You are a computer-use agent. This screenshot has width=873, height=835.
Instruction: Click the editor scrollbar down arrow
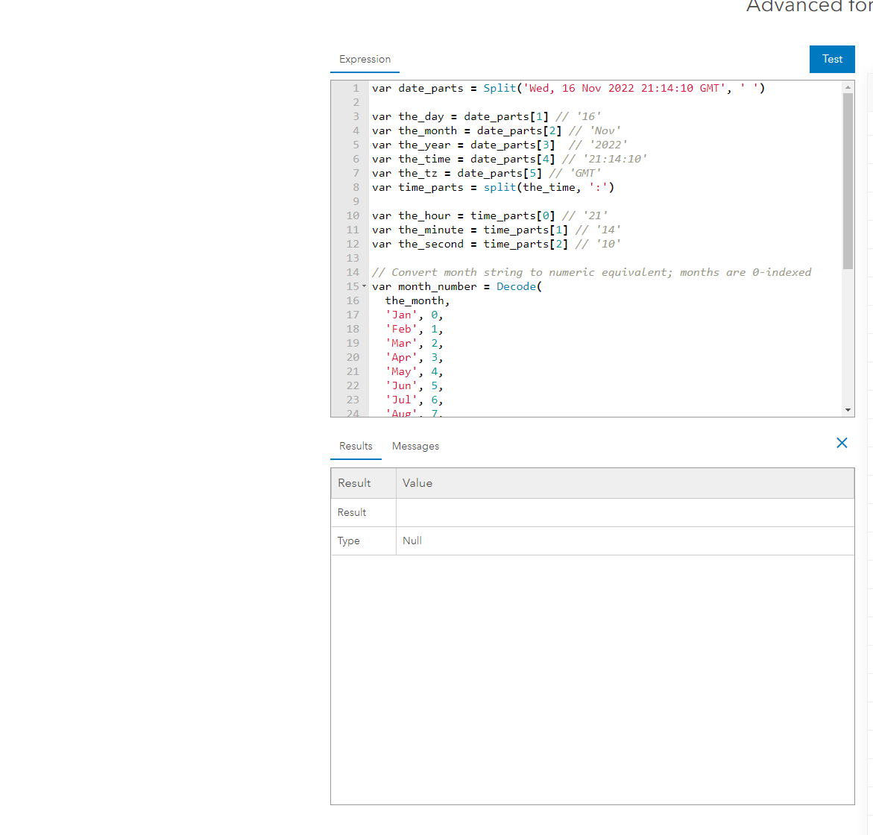click(x=848, y=409)
